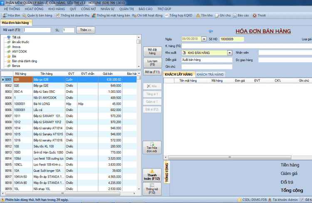Image resolution: width=312 pixels, height=203 pixels.
Task: Click the Ghi chú input field
Action: (207, 67)
